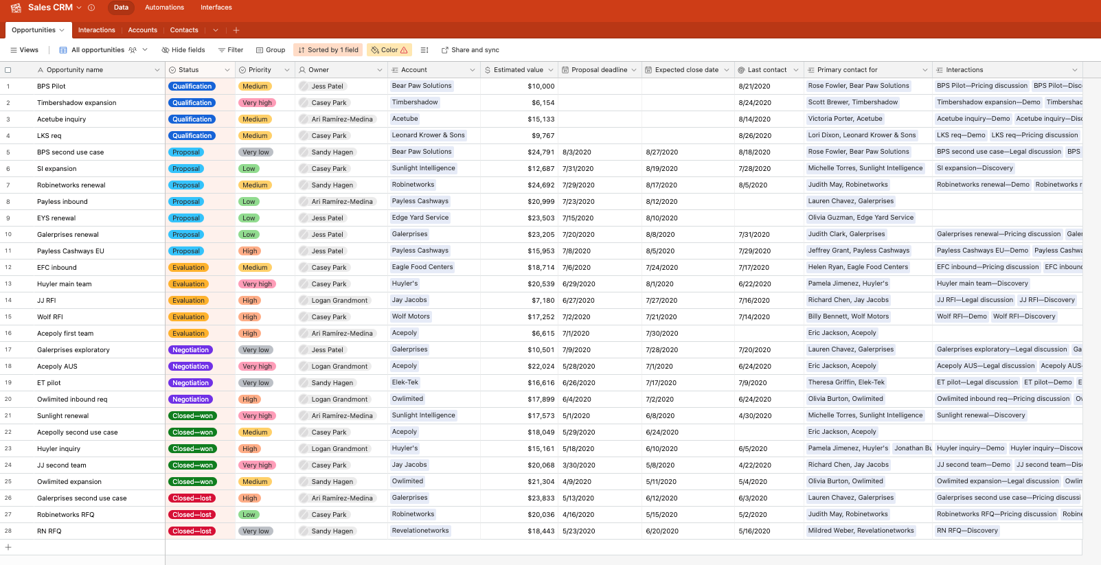
Task: Open the base info circle icon
Action: [91, 8]
